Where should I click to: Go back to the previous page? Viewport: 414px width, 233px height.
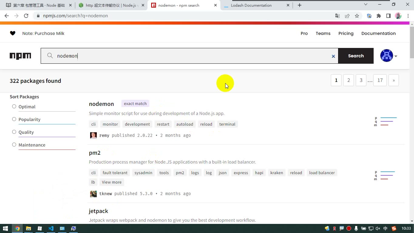pyautogui.click(x=7, y=16)
